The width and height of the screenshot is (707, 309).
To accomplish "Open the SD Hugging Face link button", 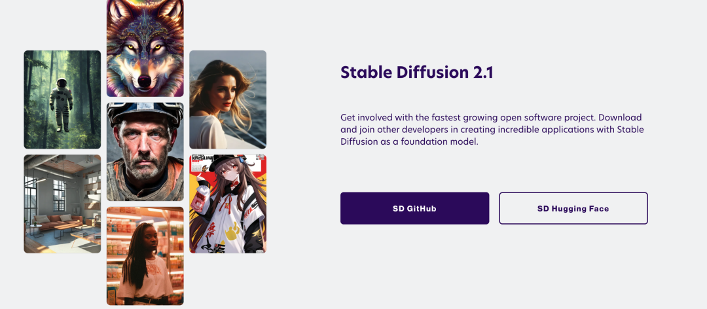I will [x=573, y=208].
